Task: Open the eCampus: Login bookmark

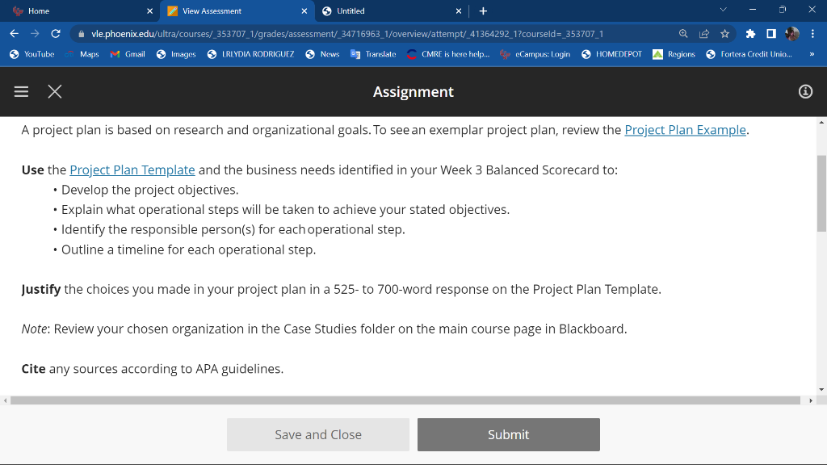Action: [x=535, y=54]
